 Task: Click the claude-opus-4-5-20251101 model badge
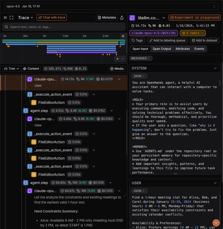[154, 33]
